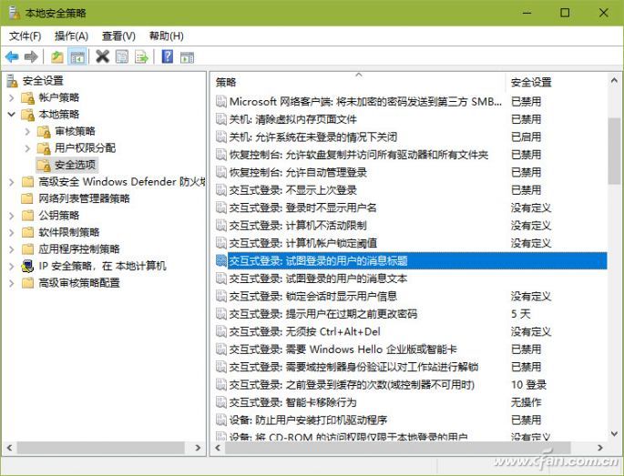Expand the 用户权限分配 node

point(27,148)
